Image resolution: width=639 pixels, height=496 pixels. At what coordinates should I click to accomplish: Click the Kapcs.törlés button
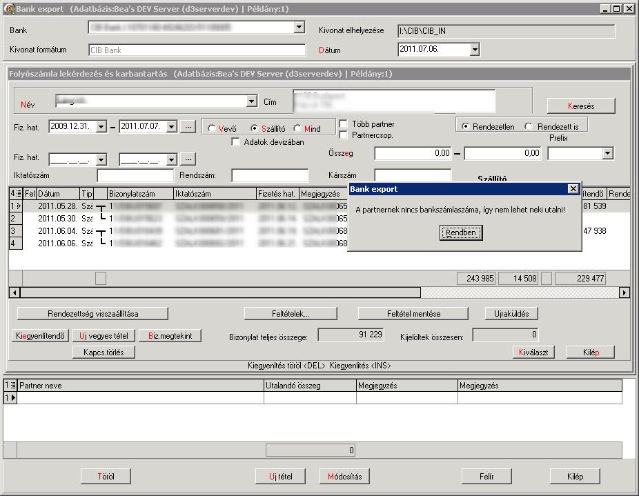104,352
